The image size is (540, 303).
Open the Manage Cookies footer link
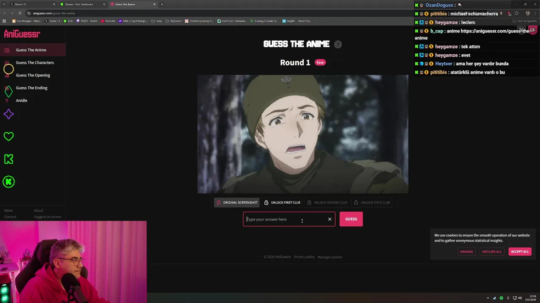click(x=330, y=257)
